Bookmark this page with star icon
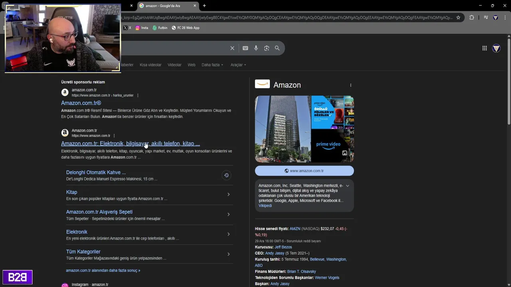 (458, 18)
